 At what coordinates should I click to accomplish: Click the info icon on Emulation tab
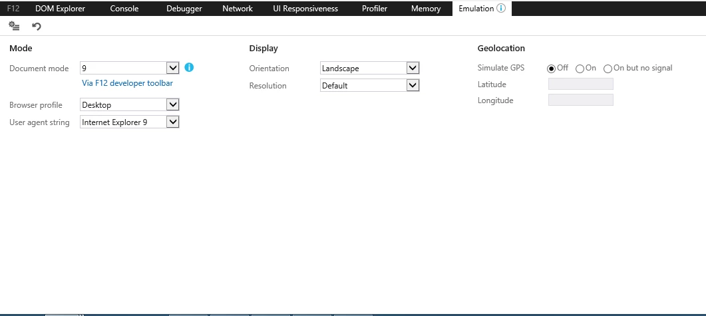point(501,9)
